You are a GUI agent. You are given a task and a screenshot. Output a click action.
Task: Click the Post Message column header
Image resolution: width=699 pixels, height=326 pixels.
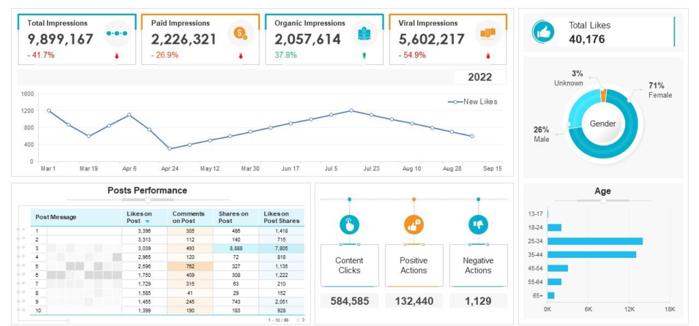point(76,218)
